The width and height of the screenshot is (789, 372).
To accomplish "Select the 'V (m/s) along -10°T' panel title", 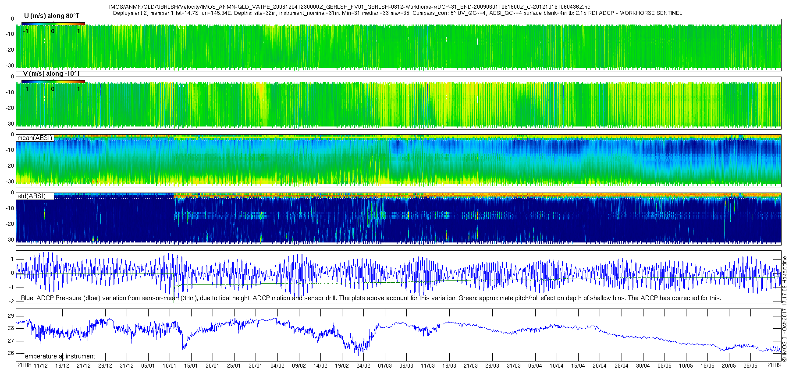I will 51,74.
